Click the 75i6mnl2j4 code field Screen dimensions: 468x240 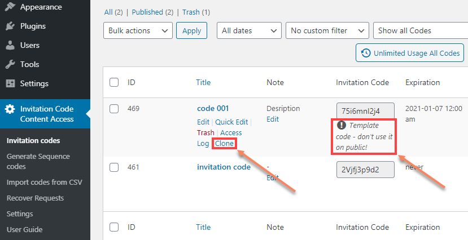pyautogui.click(x=365, y=111)
